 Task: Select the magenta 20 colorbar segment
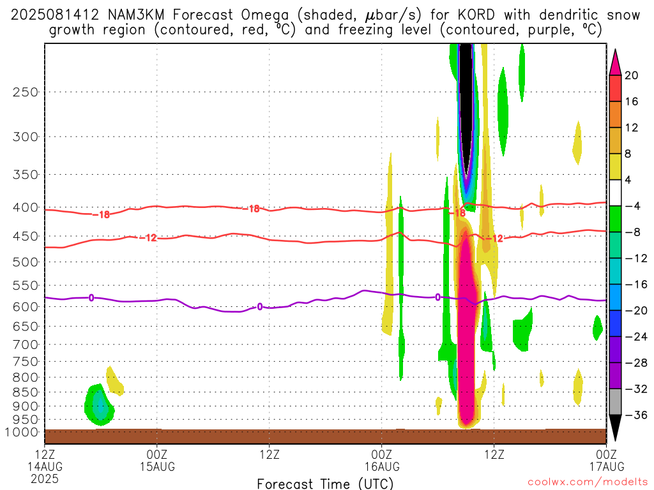click(615, 63)
